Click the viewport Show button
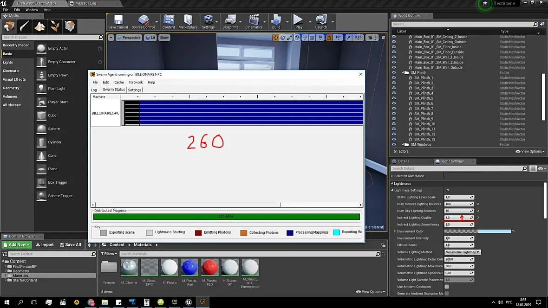 point(164,38)
